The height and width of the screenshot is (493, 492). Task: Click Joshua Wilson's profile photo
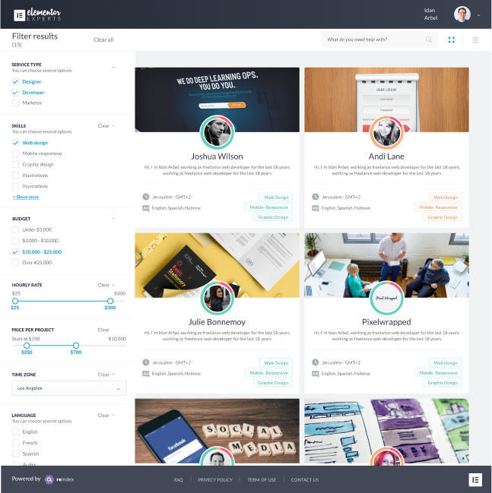217,132
